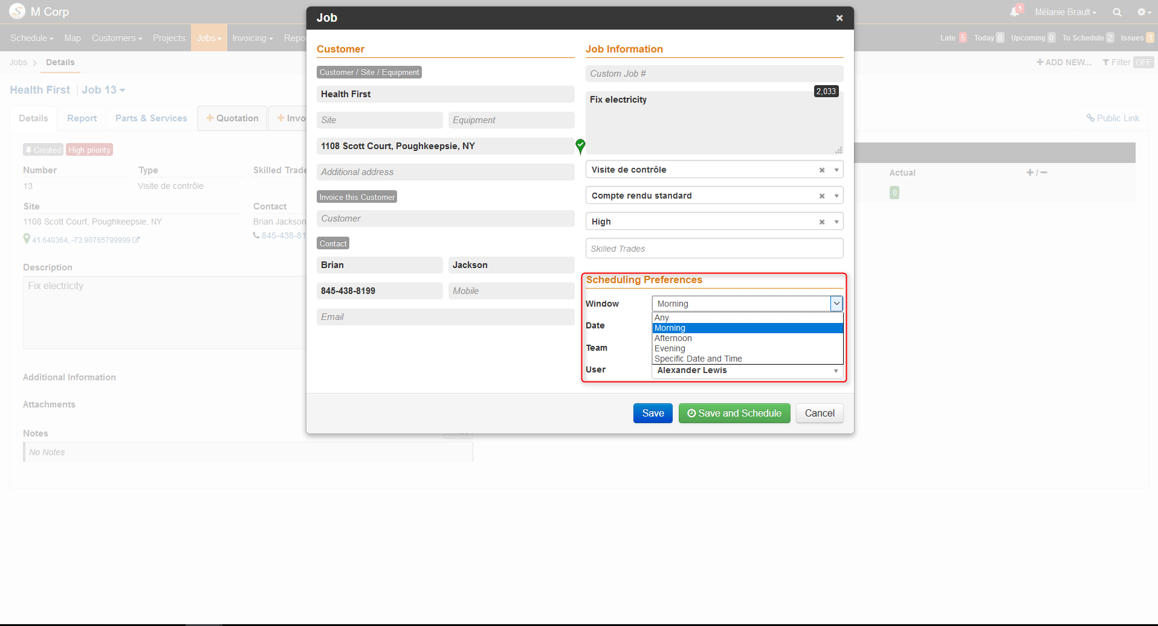
Task: Open the job type Visite de contrôle dropdown
Action: [x=714, y=170]
